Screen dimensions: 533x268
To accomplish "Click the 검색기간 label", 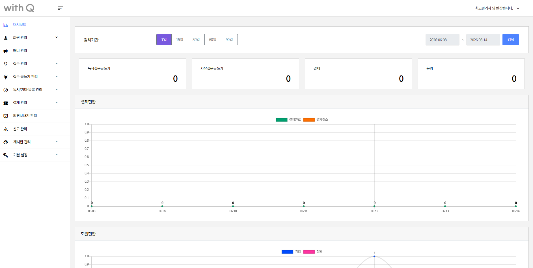I will point(91,40).
